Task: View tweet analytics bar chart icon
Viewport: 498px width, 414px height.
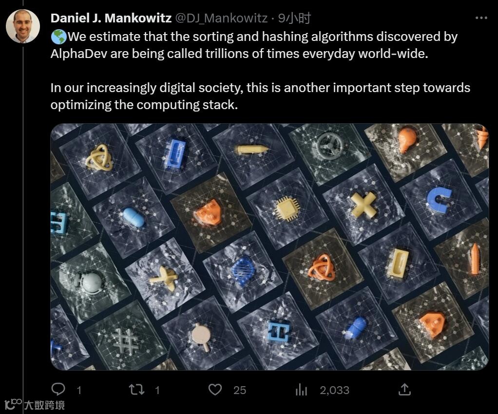Action: [301, 390]
